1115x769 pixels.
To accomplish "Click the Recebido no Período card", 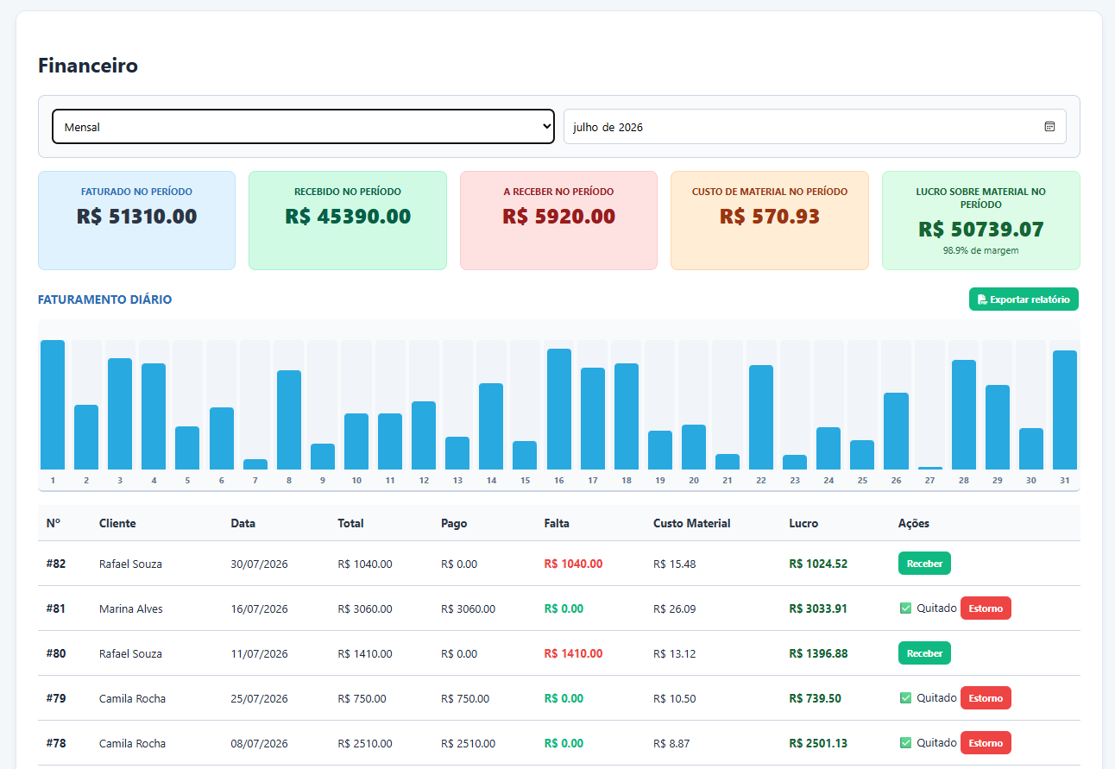I will click(348, 220).
